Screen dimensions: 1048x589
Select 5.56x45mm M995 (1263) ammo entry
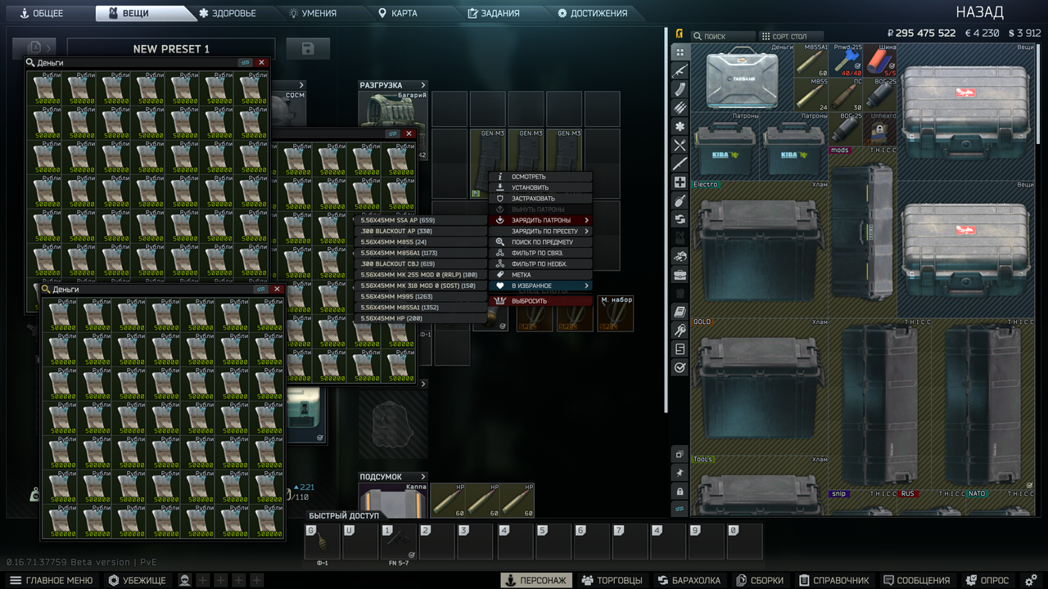pyautogui.click(x=421, y=297)
